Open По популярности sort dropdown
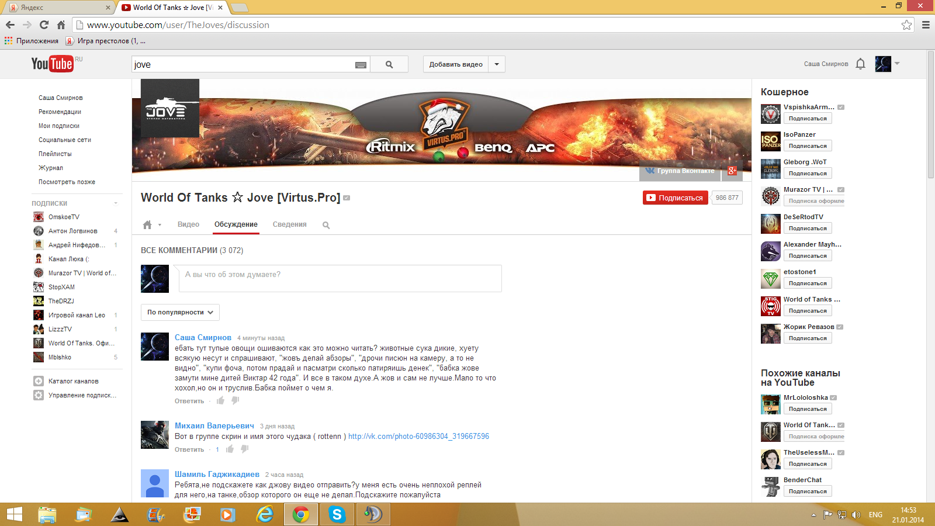The width and height of the screenshot is (935, 526). pos(180,312)
